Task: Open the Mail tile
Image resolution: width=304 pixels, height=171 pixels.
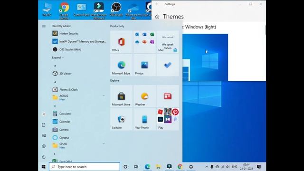Action: [x=168, y=42]
